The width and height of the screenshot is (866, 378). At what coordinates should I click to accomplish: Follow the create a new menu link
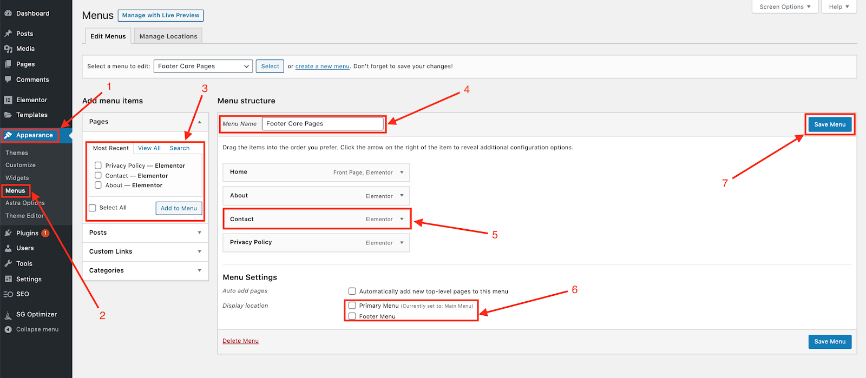(323, 67)
